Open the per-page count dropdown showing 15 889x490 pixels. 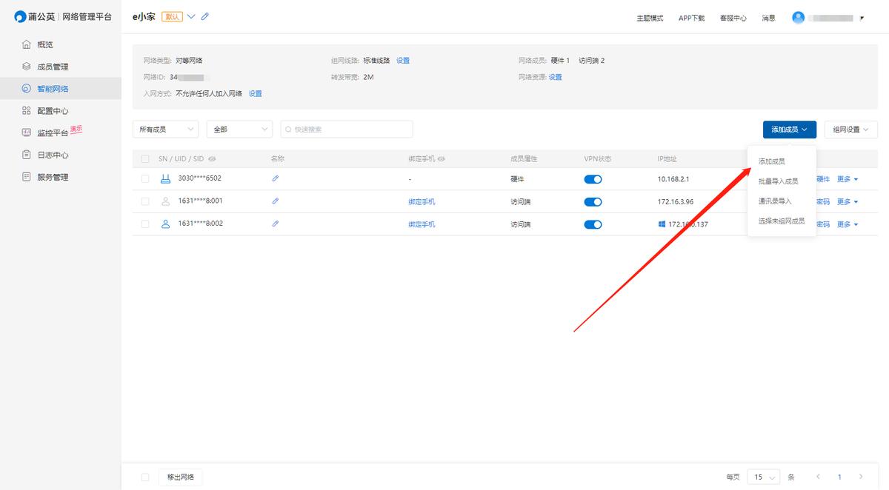pyautogui.click(x=763, y=477)
